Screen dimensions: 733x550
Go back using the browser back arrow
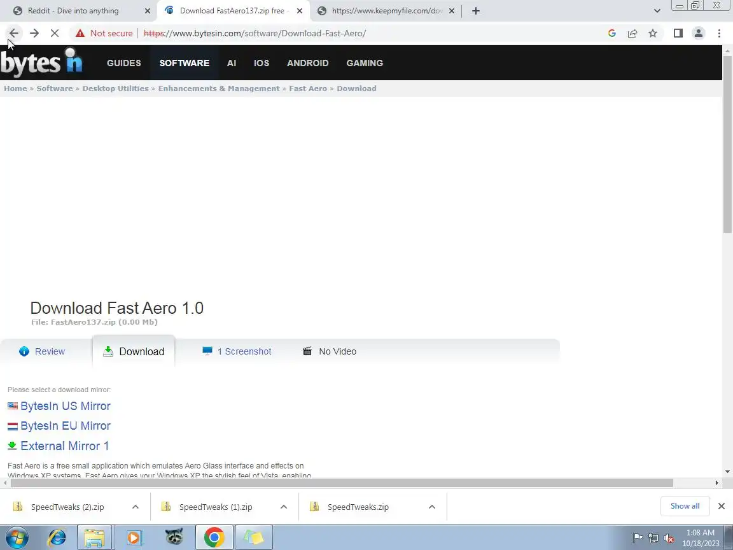[x=14, y=33]
